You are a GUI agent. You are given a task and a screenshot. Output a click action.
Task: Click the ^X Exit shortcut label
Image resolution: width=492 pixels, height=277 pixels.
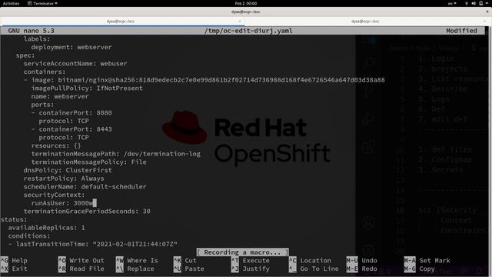14,269
